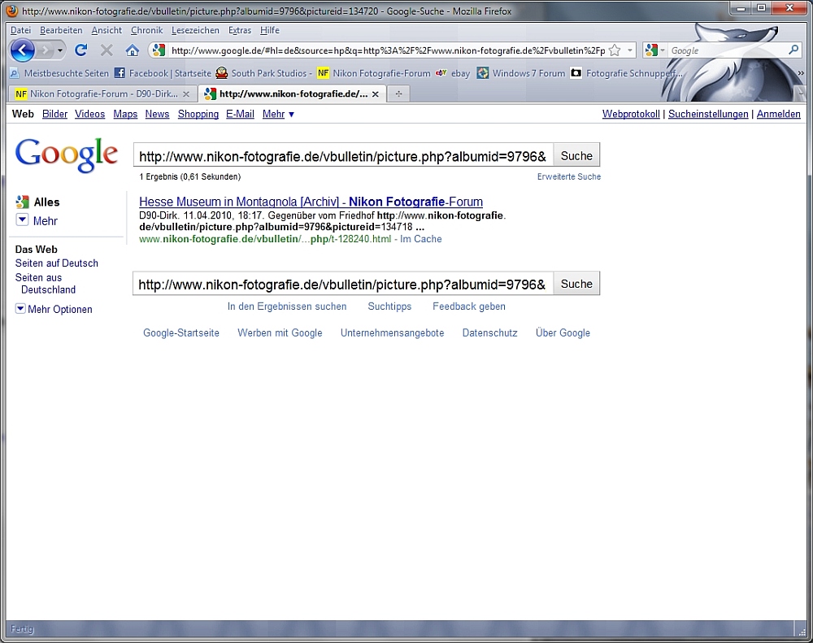Go back with the Back arrow button

22,50
